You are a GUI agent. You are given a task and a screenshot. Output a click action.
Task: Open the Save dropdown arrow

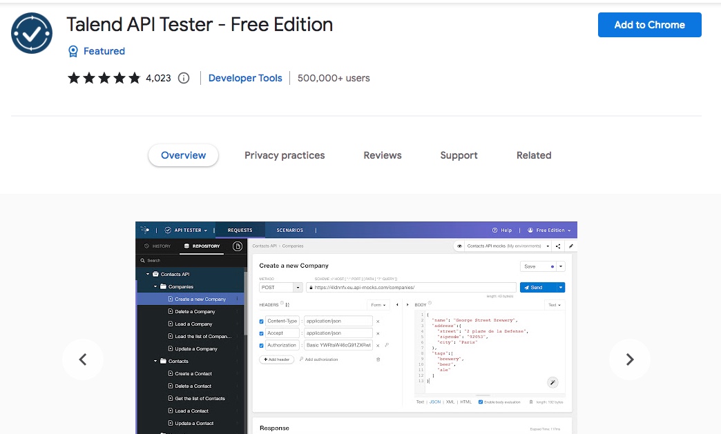(561, 266)
